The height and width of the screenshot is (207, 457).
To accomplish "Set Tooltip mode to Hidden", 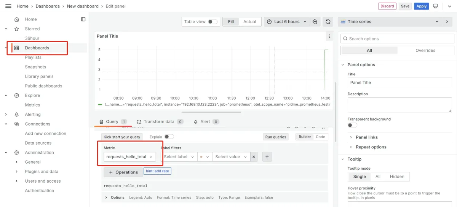I will 397,177.
